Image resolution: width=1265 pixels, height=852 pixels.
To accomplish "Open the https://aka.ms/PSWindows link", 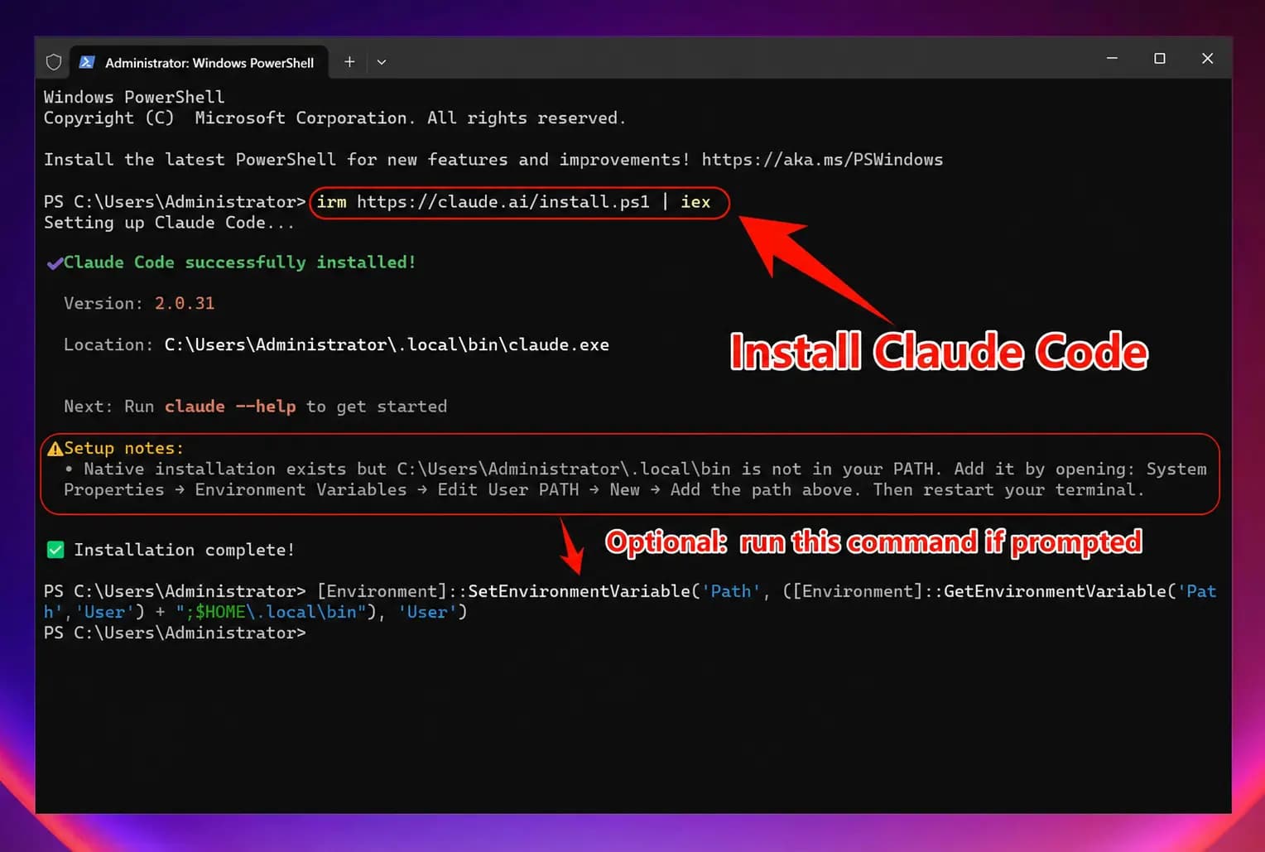I will [x=822, y=160].
